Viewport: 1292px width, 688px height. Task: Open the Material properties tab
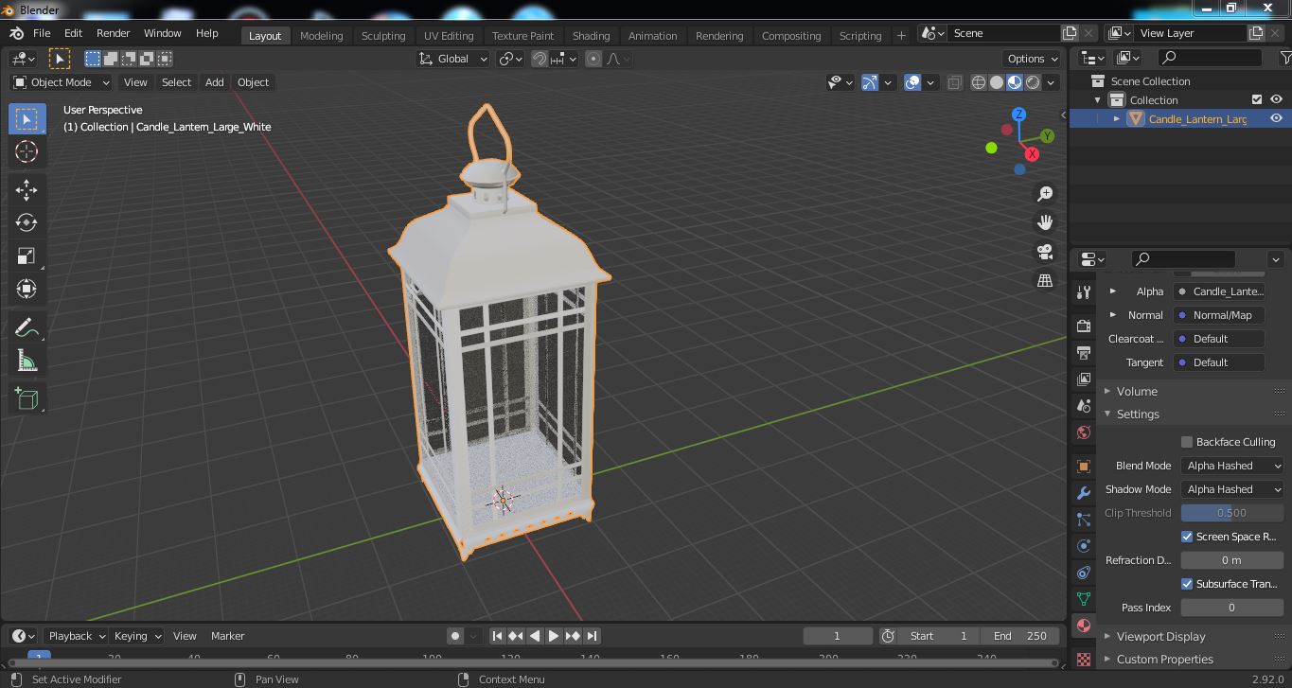click(x=1084, y=626)
